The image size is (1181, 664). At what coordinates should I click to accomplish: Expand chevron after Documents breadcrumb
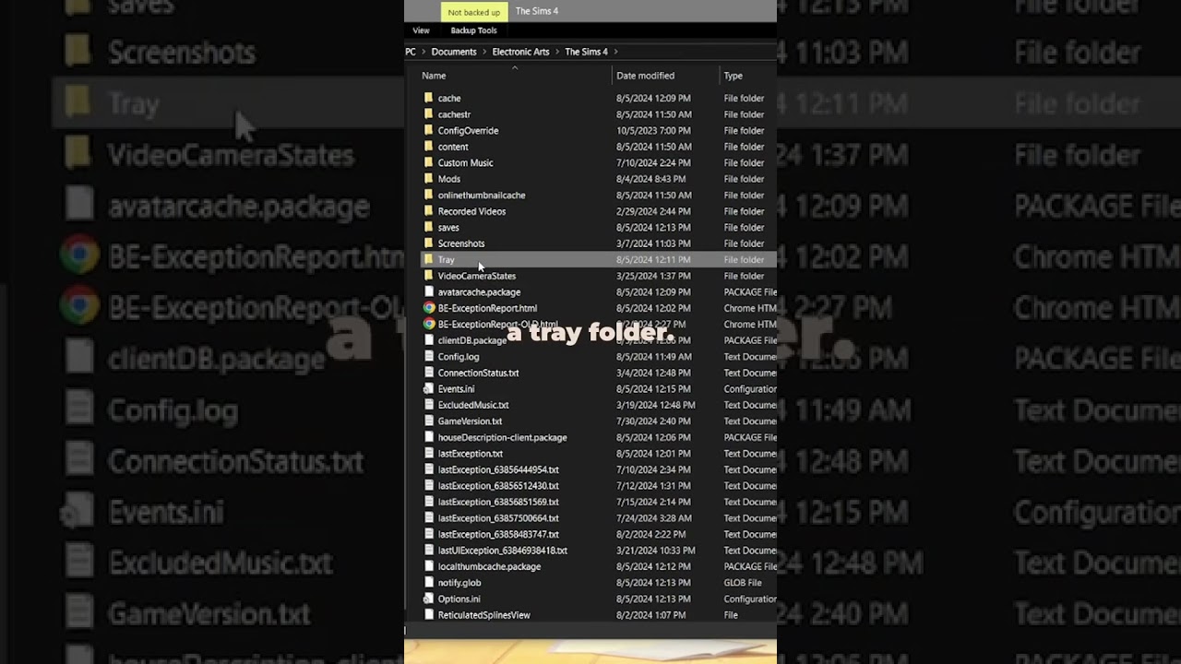484,52
